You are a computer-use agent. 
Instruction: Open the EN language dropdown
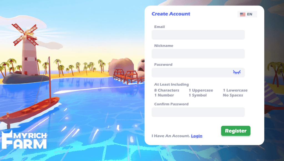pos(247,14)
